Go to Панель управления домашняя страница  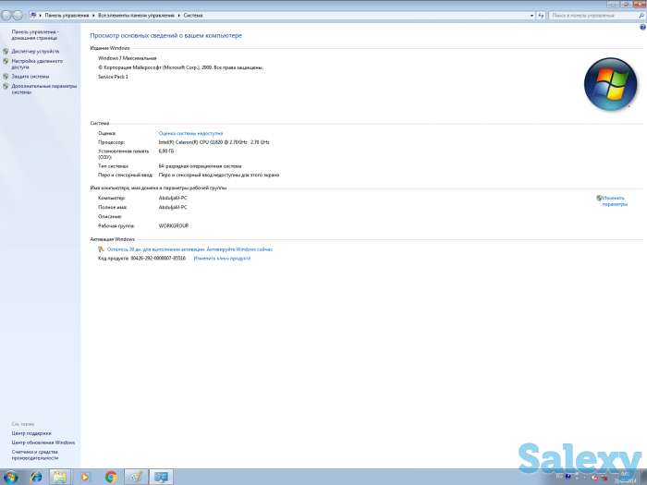click(x=34, y=34)
